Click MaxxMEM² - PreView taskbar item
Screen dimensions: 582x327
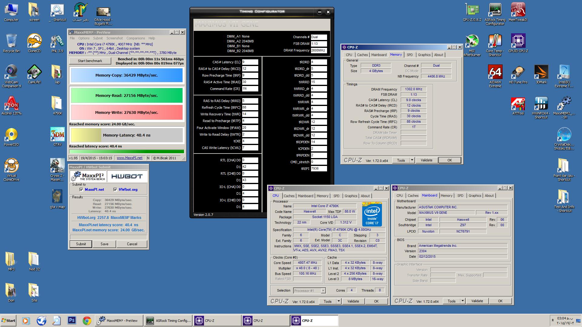click(119, 321)
